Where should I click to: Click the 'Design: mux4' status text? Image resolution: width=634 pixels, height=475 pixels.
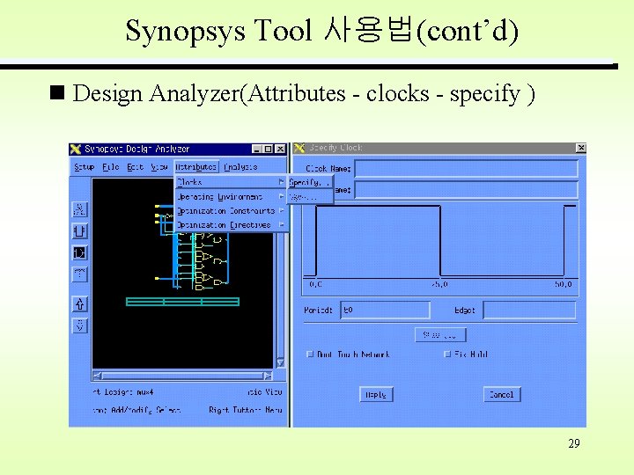point(124,391)
